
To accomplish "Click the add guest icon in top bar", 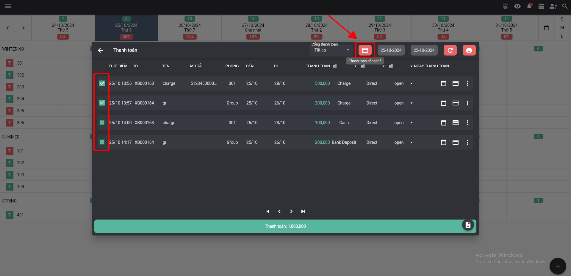I will 553,6.
